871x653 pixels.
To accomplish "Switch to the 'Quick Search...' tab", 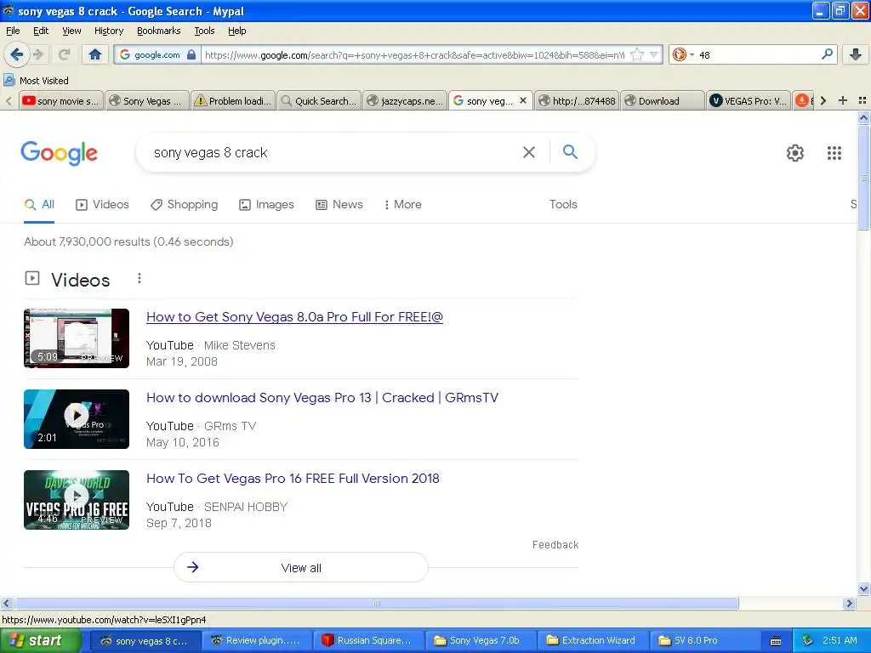I will click(319, 100).
